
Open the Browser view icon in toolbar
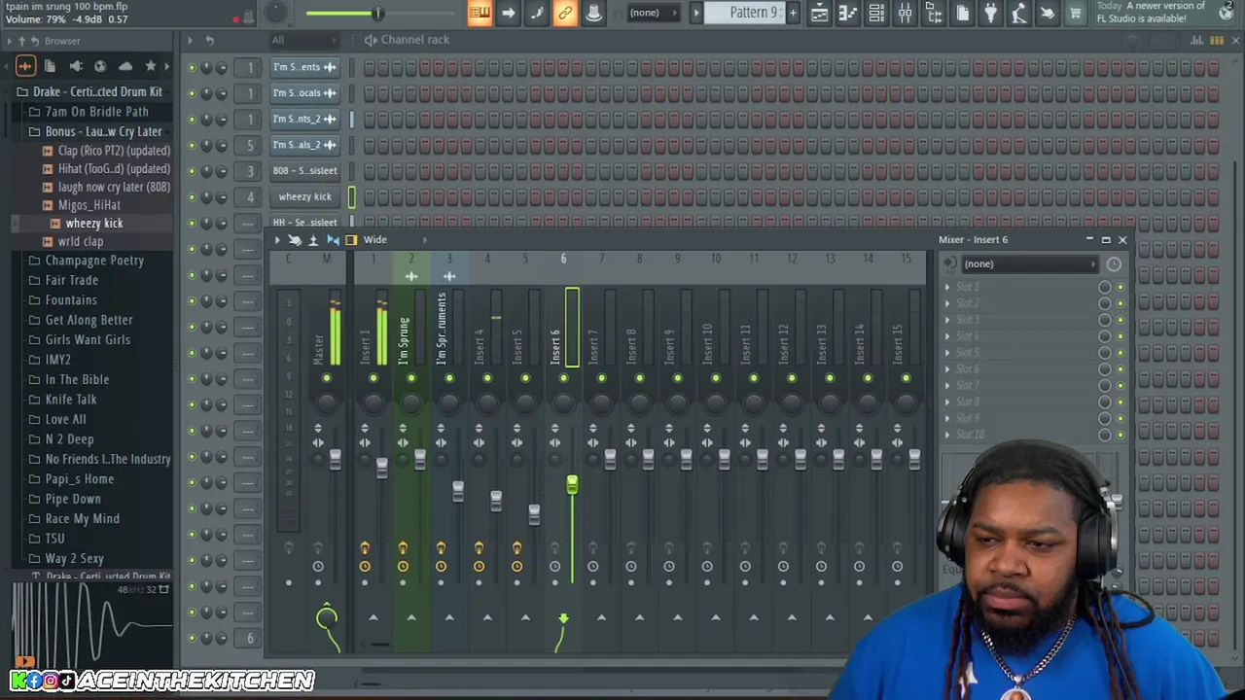(x=934, y=13)
